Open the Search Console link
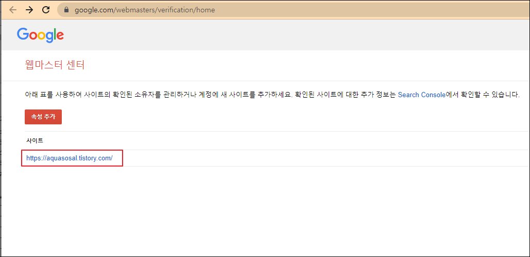The image size is (530, 257). coord(421,95)
